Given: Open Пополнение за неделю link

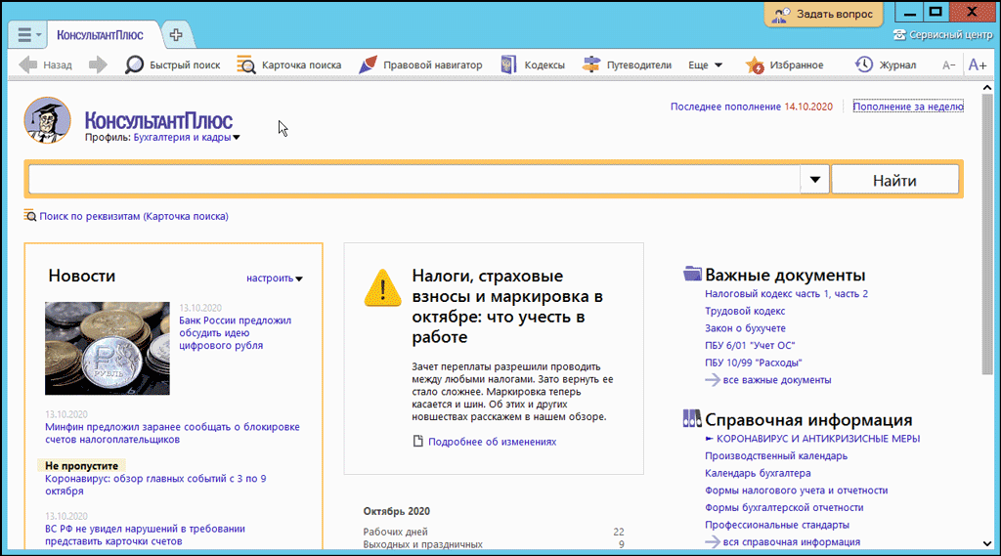Looking at the screenshot, I should coord(908,107).
